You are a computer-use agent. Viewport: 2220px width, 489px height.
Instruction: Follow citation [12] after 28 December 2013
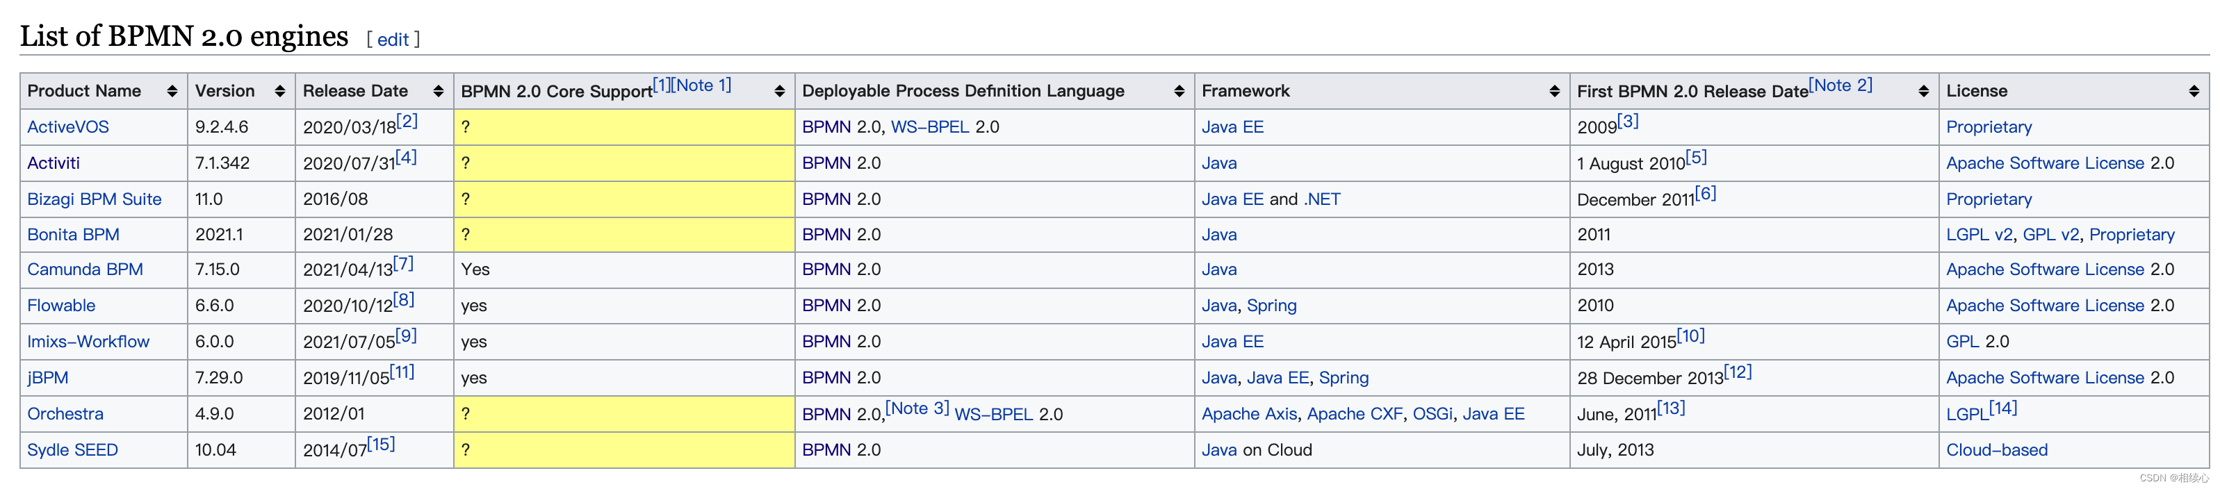point(1738,372)
